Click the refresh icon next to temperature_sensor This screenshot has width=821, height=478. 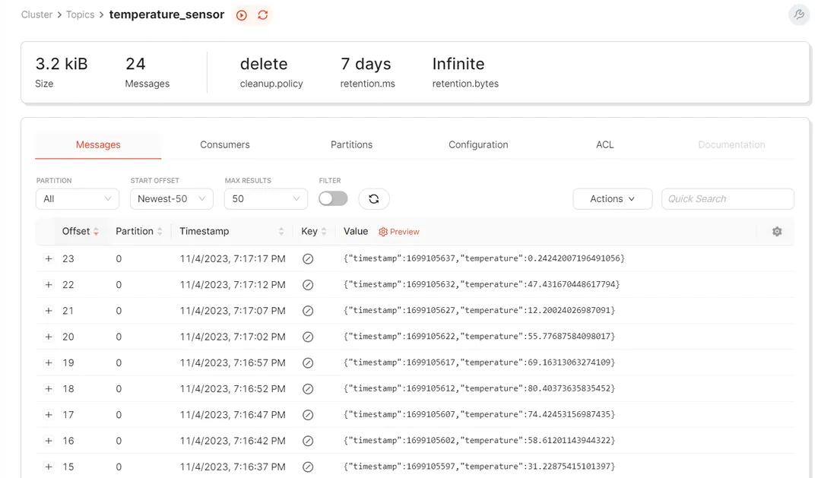pos(262,14)
